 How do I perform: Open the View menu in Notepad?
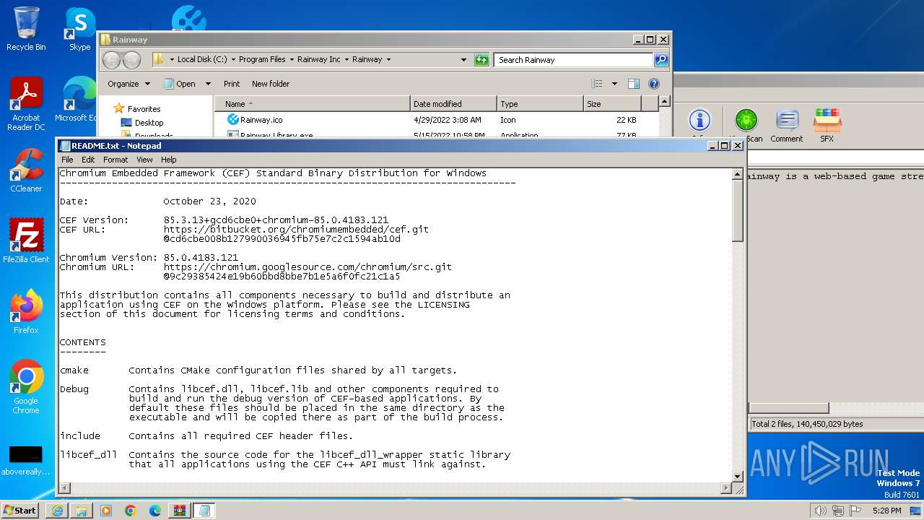(x=144, y=160)
